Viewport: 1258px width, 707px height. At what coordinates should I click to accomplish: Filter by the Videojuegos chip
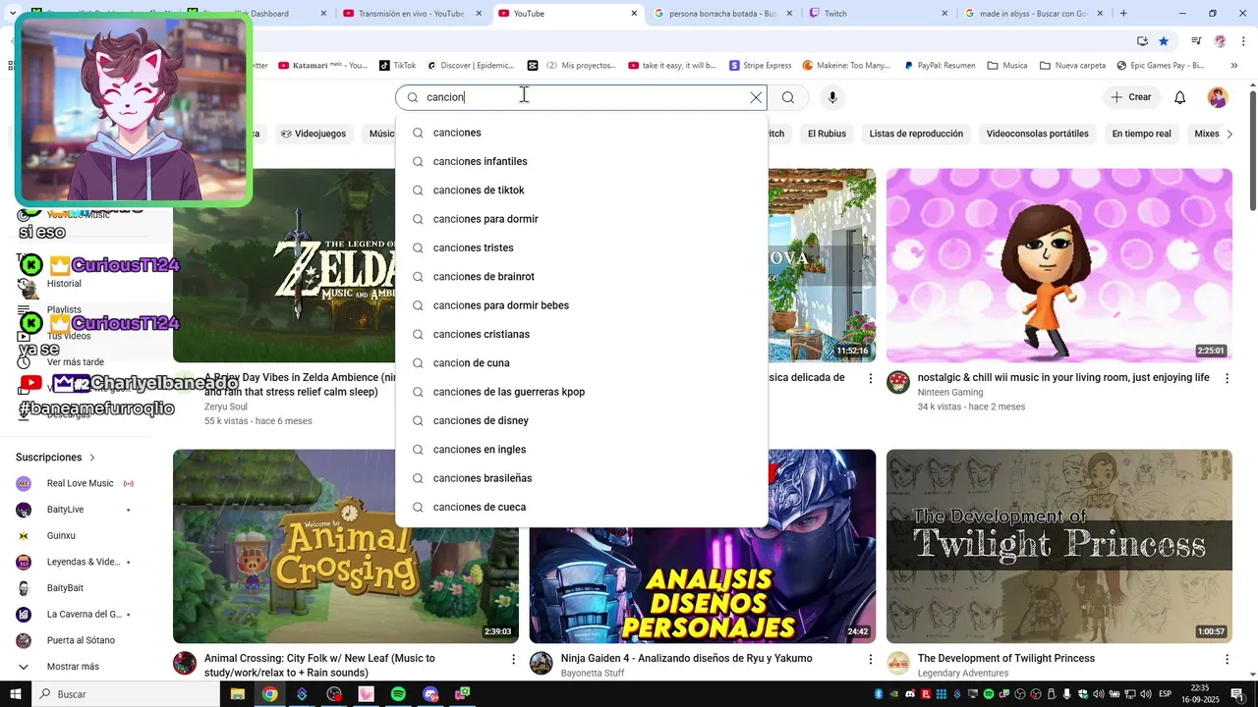(x=314, y=134)
